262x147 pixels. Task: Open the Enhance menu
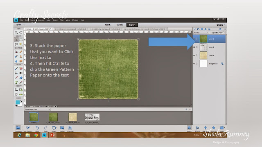point(41,20)
